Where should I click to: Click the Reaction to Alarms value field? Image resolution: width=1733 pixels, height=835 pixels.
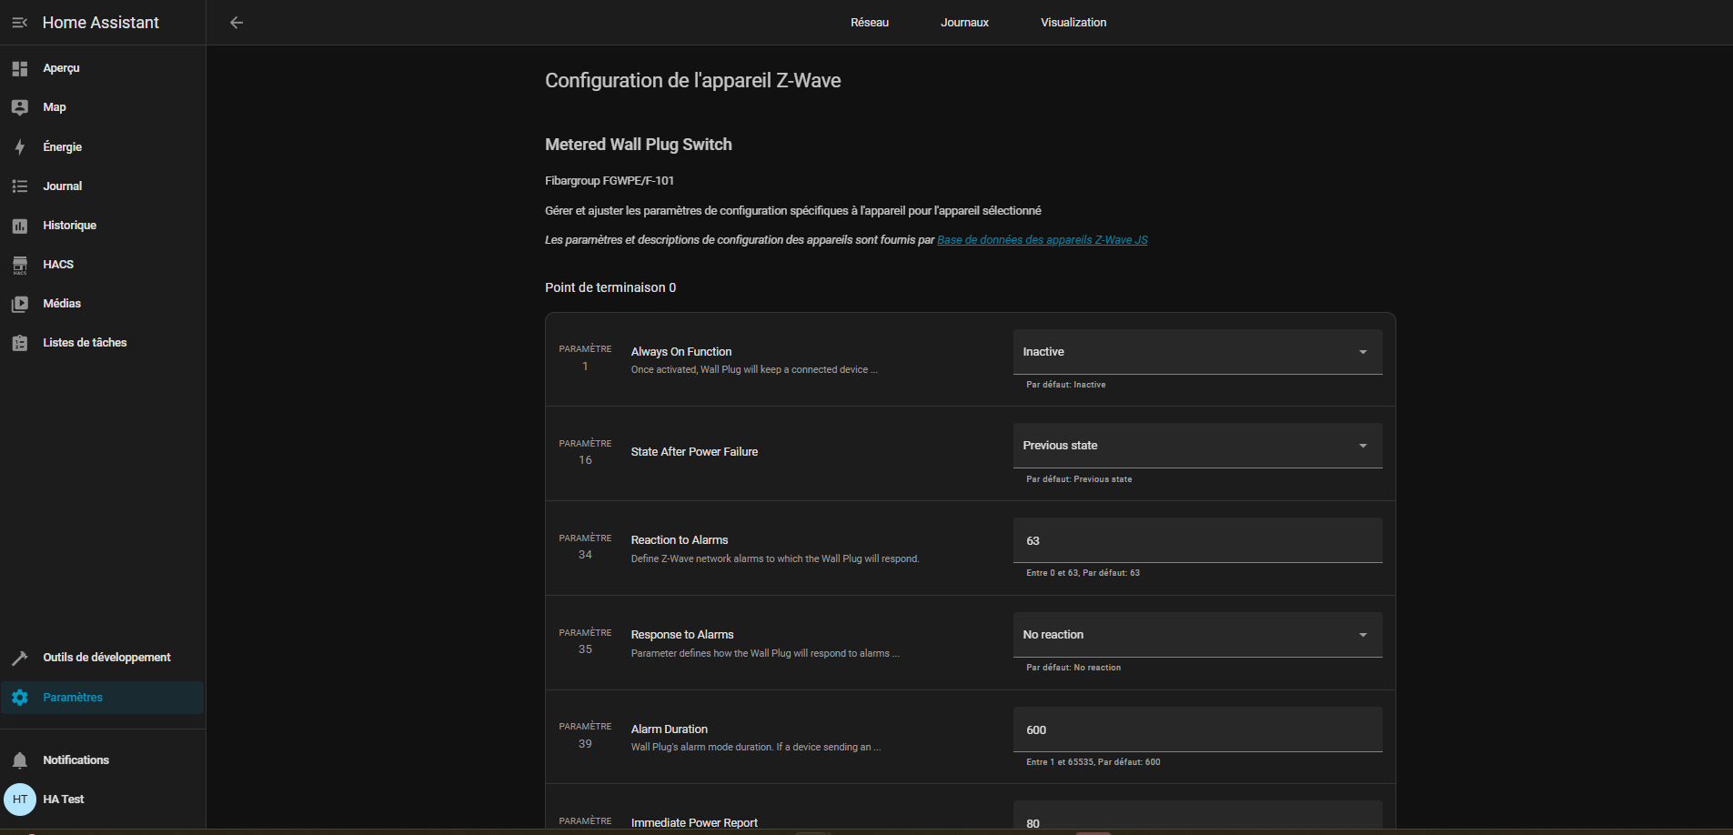[1197, 540]
